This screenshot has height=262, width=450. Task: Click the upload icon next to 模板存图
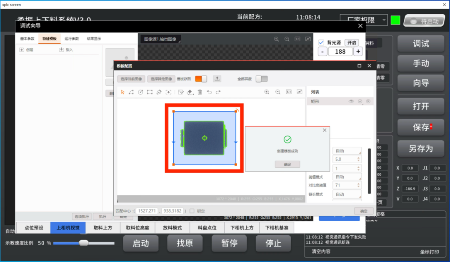pyautogui.click(x=217, y=79)
